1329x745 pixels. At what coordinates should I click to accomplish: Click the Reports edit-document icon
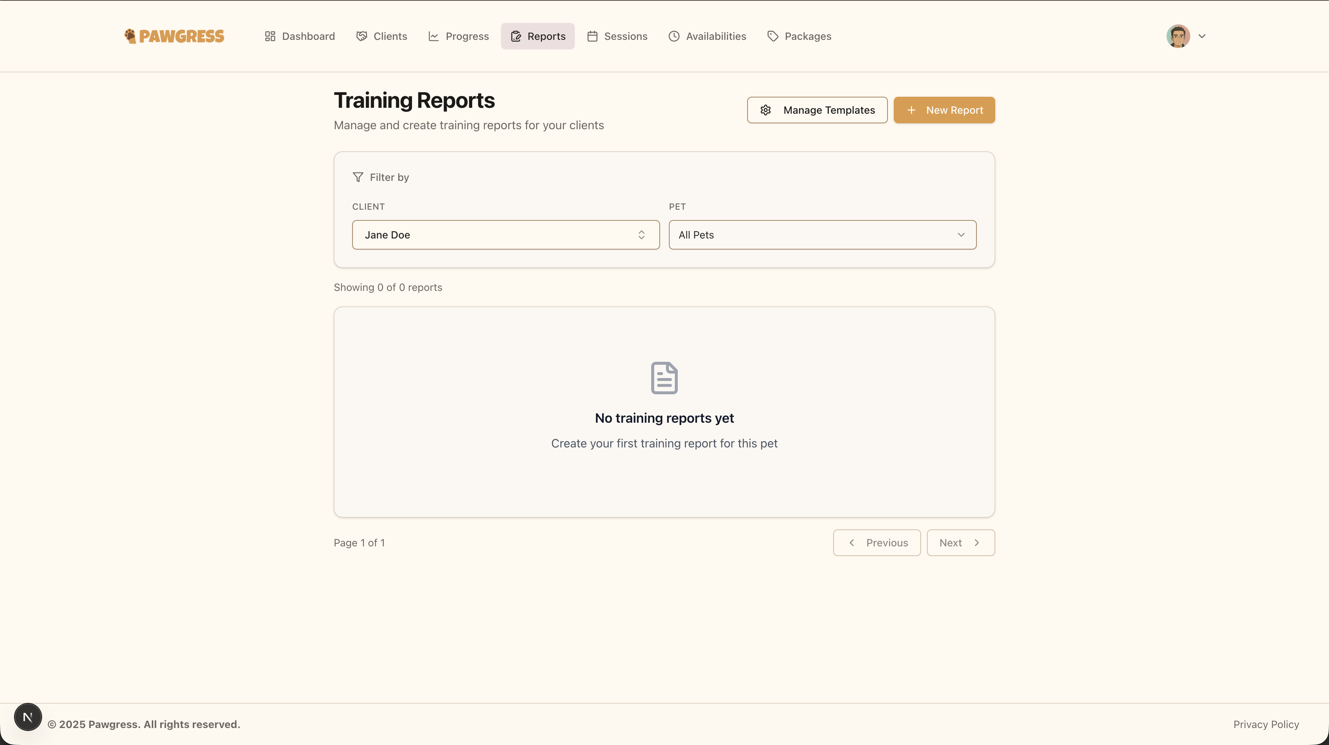pyautogui.click(x=516, y=36)
